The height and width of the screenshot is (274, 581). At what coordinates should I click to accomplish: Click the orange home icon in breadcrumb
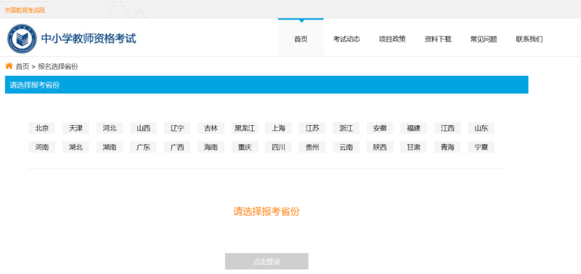tap(9, 66)
